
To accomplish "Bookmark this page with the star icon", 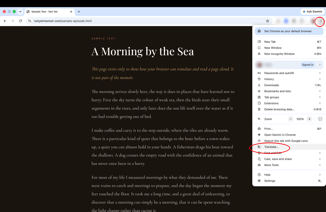I will 267,21.
